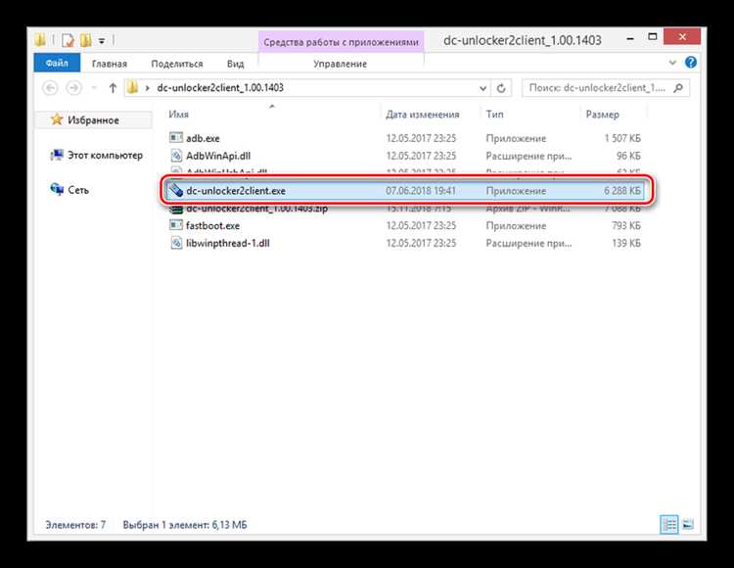Click the search magnifier icon
Screen dimensions: 734x568
coord(678,87)
